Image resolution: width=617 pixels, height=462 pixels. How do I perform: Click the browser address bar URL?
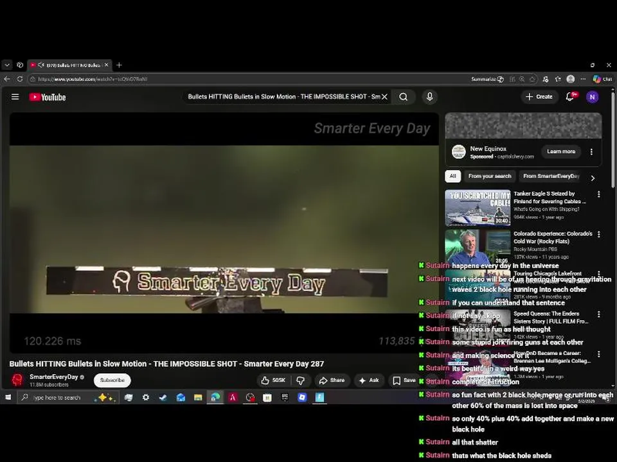pyautogui.click(x=93, y=79)
